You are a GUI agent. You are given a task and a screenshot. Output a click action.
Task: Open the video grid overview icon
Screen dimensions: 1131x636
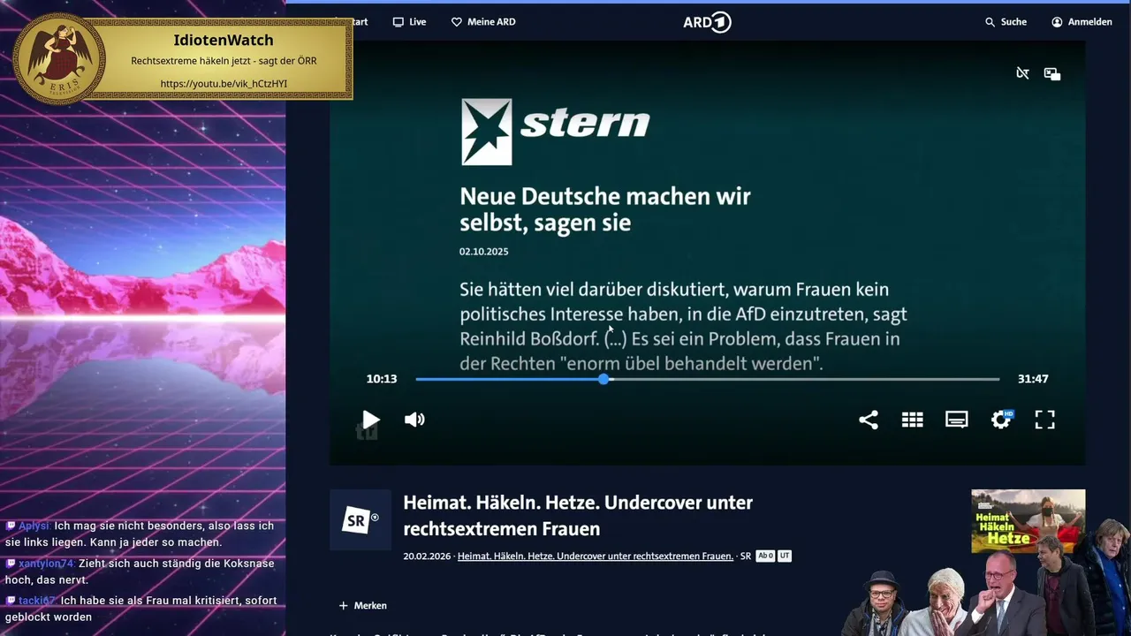pyautogui.click(x=913, y=420)
